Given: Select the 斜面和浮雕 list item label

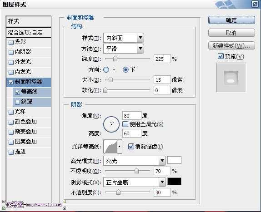Looking at the screenshot, I should pyautogui.click(x=28, y=82).
